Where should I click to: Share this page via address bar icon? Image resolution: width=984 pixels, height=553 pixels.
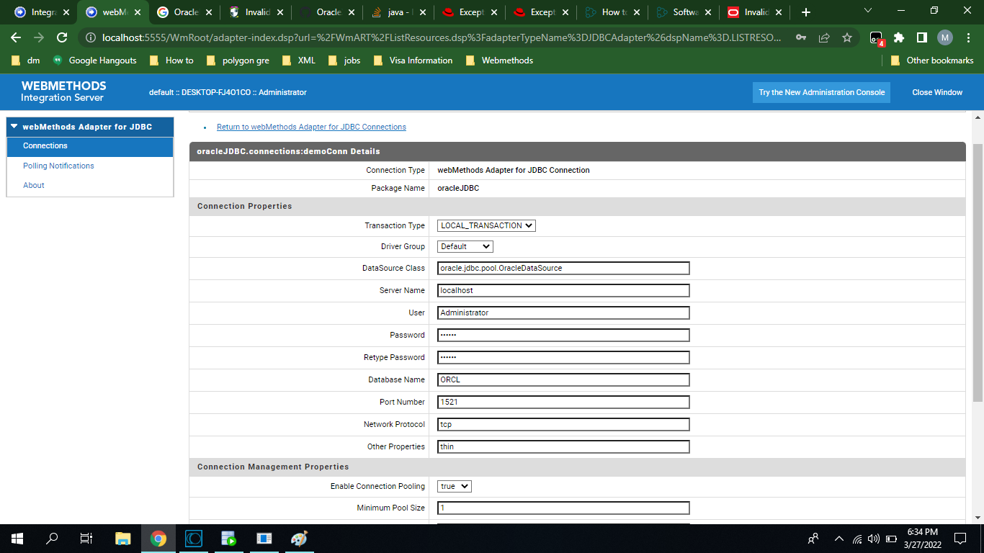click(824, 37)
